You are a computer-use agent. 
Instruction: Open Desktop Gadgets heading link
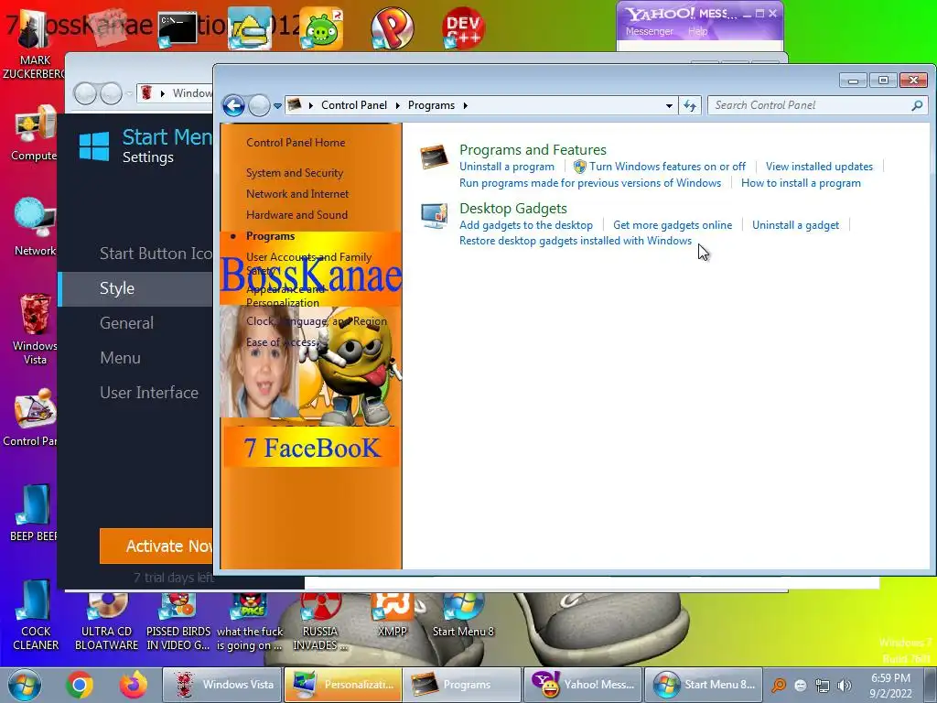click(512, 209)
